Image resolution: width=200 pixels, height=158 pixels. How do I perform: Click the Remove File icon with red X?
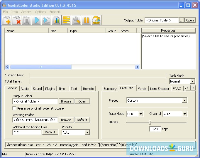point(17,20)
